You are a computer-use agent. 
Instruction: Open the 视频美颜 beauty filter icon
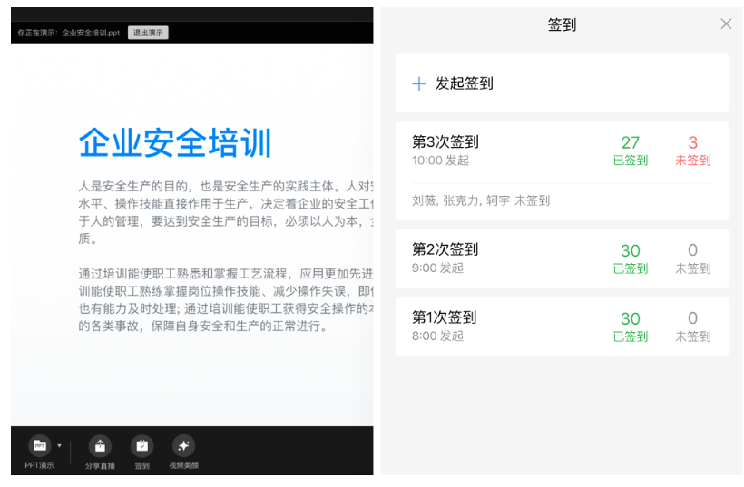tap(183, 446)
